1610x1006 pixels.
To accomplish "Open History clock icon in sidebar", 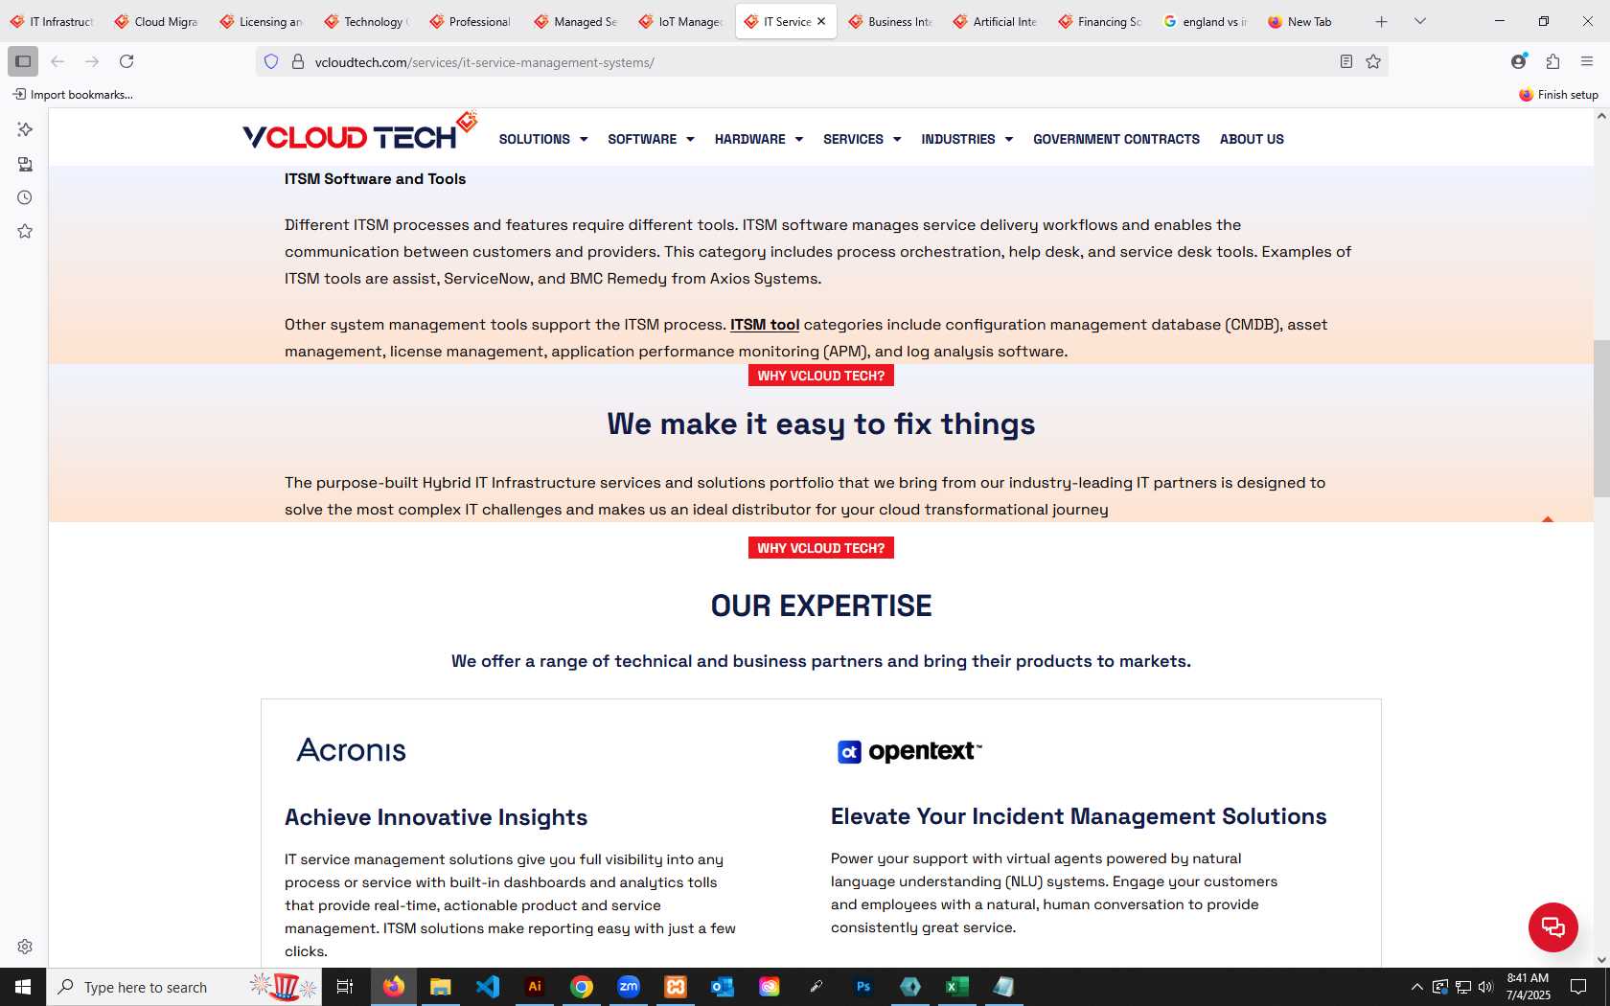I will [25, 197].
